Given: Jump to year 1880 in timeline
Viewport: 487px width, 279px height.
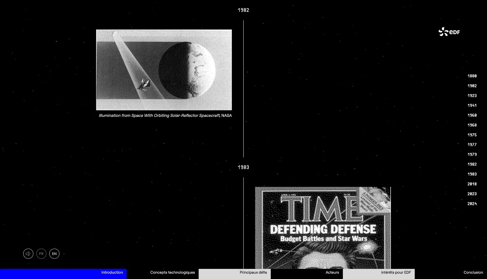Looking at the screenshot, I should coord(472,76).
